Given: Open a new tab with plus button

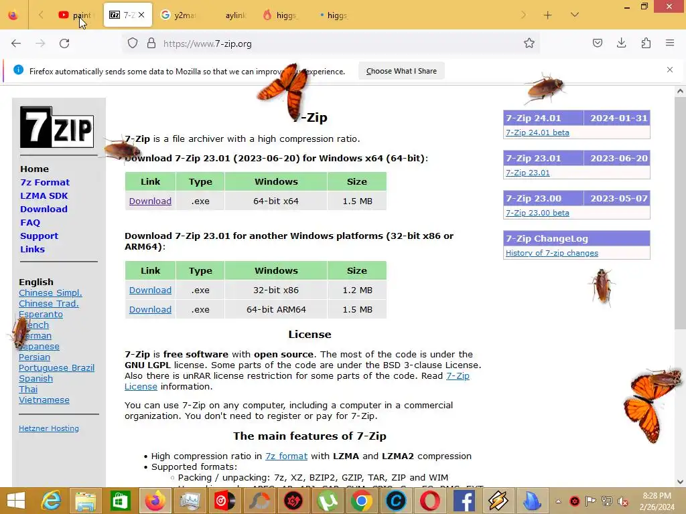Looking at the screenshot, I should pyautogui.click(x=548, y=15).
